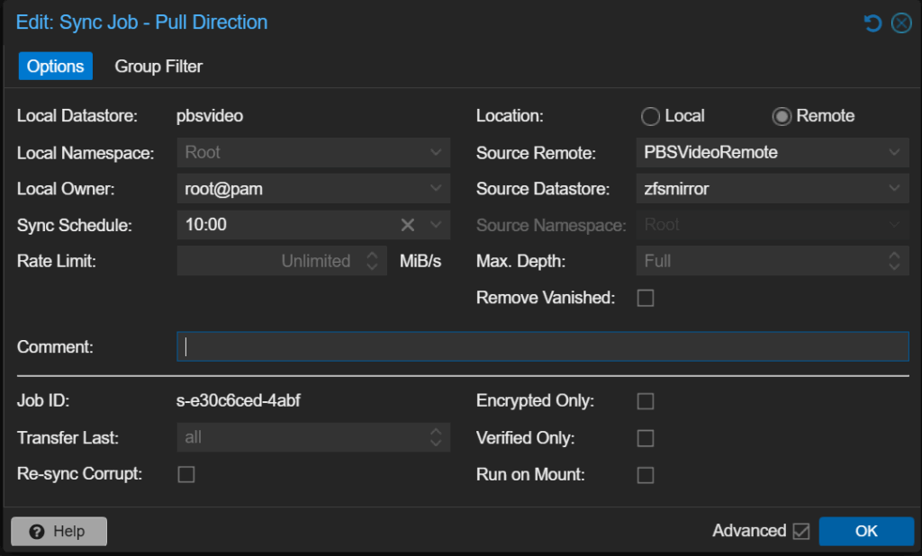Toggle the Run on Mount checkbox
Image resolution: width=922 pixels, height=556 pixels.
coord(646,475)
